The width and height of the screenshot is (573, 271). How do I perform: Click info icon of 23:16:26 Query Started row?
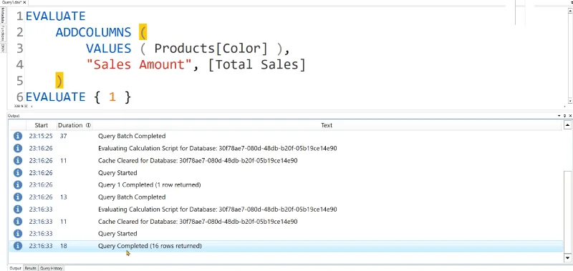(x=17, y=172)
